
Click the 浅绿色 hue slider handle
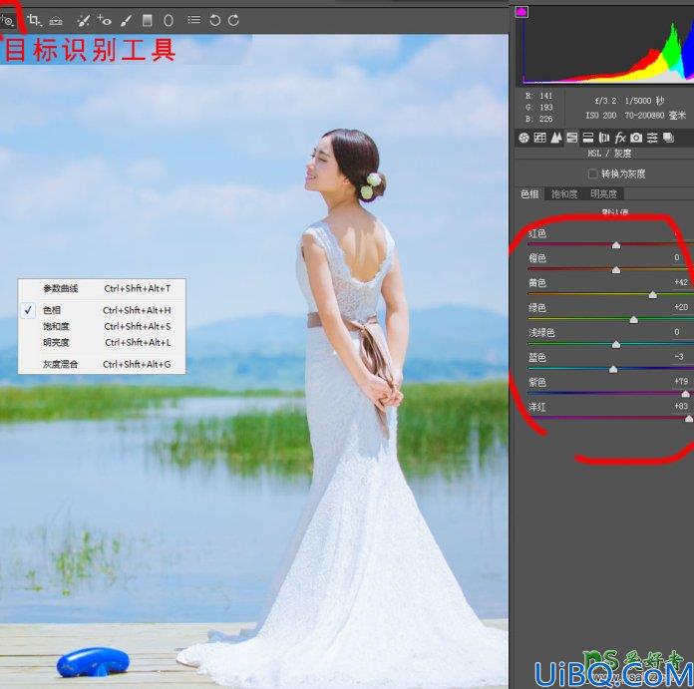click(x=615, y=345)
